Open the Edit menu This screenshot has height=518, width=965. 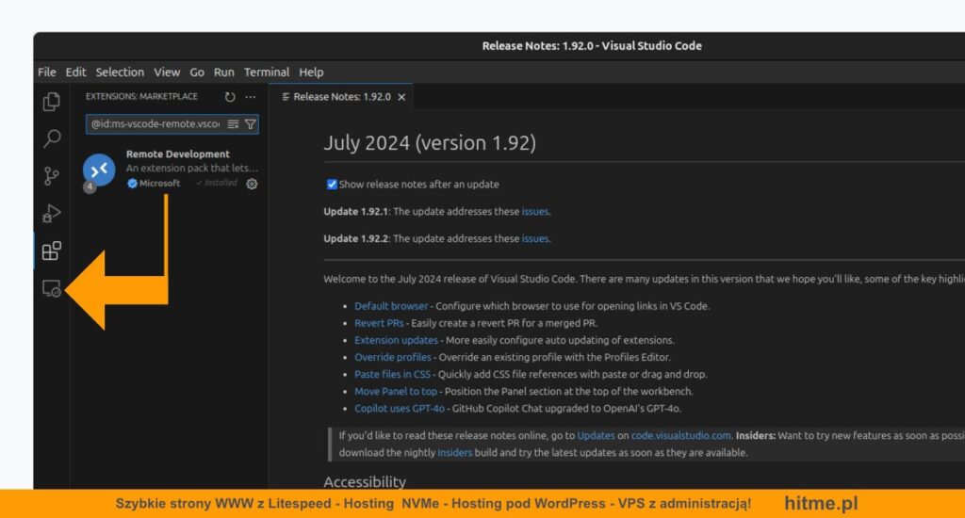[x=75, y=72]
